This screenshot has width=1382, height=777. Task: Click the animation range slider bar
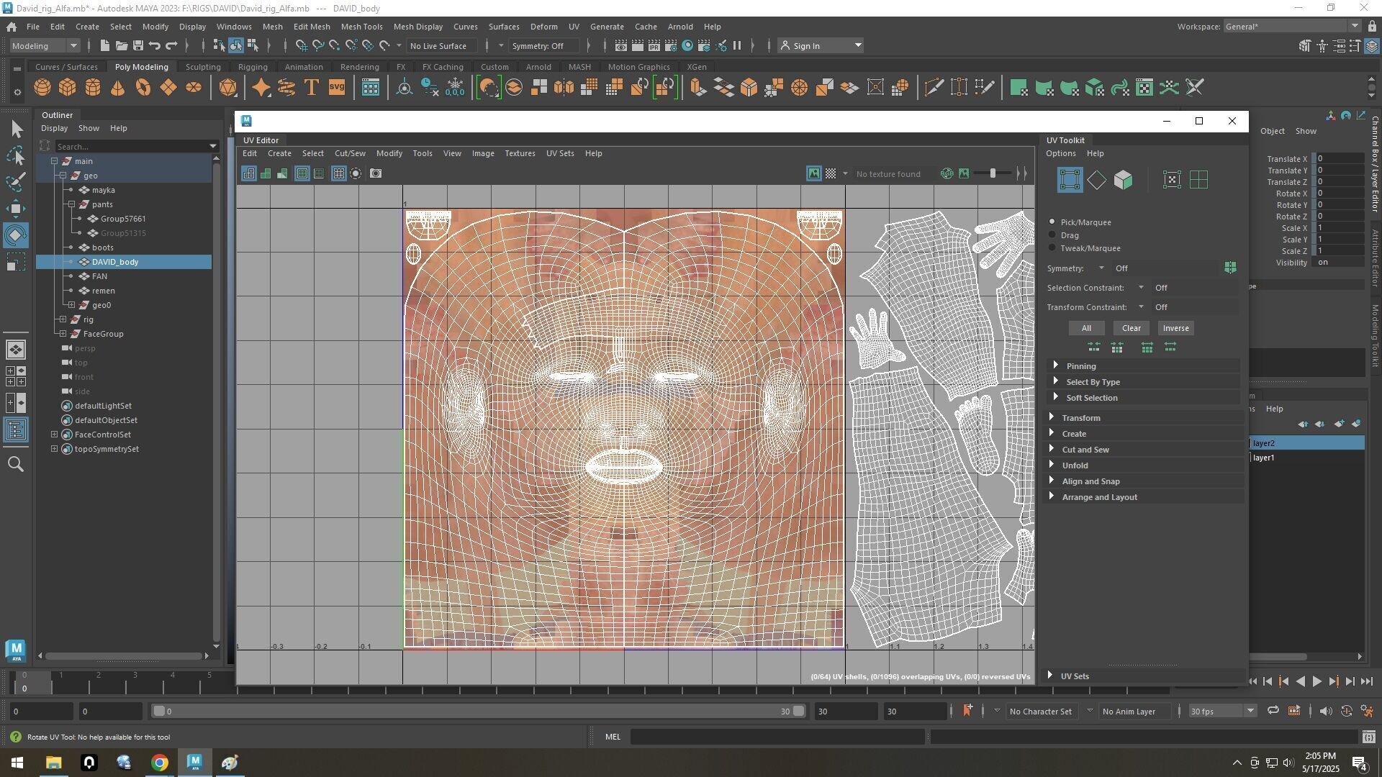point(479,711)
